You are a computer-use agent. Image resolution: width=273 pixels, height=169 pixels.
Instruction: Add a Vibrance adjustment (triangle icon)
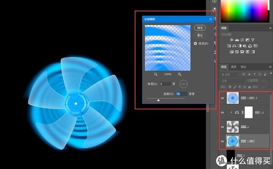tap(253, 40)
